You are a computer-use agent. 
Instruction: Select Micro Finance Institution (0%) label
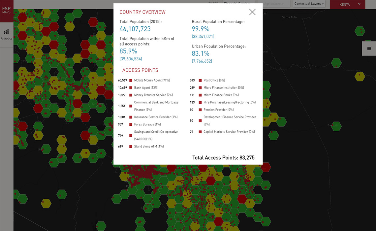[x=224, y=87]
